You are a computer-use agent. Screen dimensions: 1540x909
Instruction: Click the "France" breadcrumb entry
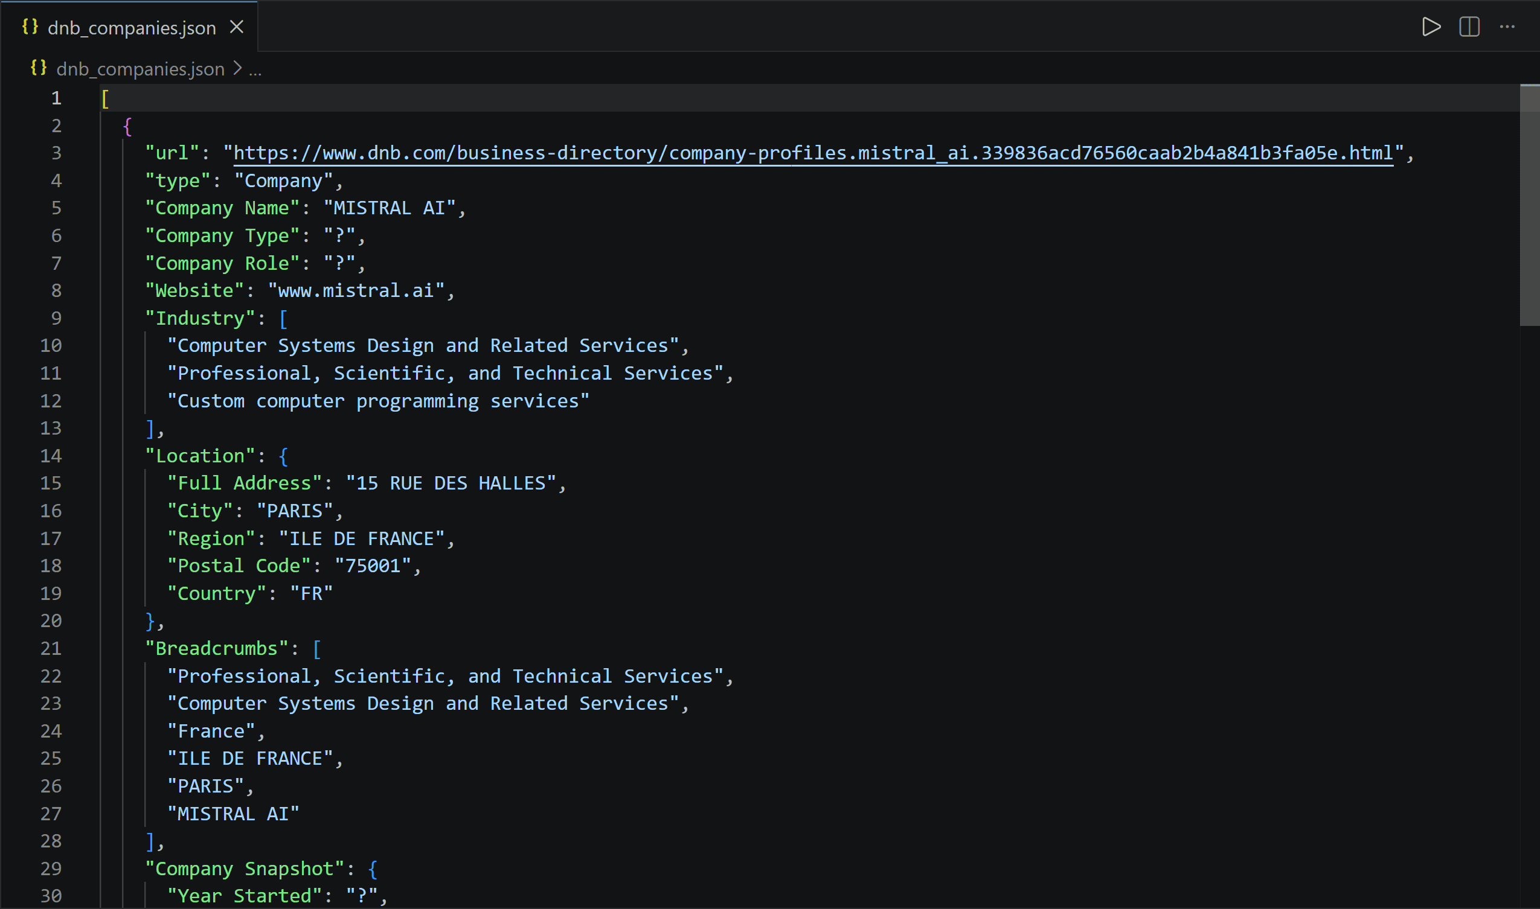coord(211,732)
